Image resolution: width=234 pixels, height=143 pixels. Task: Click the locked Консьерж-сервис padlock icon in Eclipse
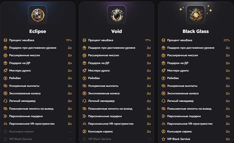5,131
